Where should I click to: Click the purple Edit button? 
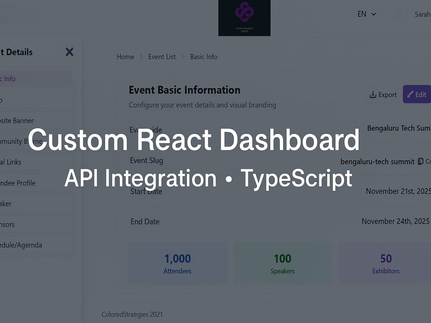click(417, 94)
